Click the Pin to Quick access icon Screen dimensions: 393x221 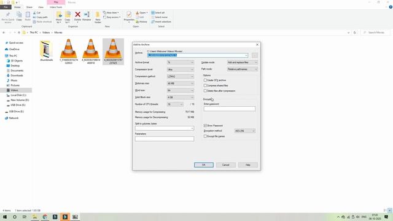8,15
